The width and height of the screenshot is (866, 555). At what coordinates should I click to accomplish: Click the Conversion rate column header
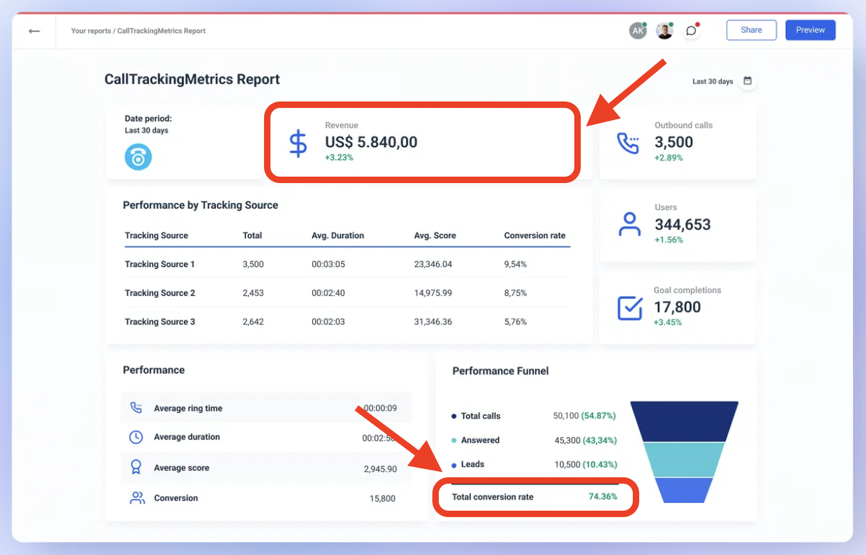pyautogui.click(x=535, y=236)
